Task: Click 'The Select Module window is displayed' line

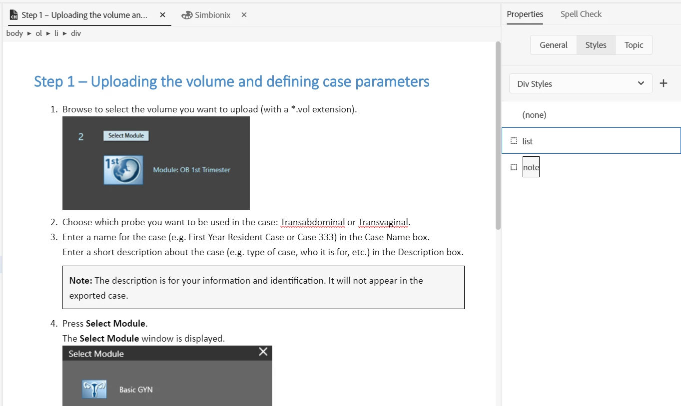Action: point(144,339)
